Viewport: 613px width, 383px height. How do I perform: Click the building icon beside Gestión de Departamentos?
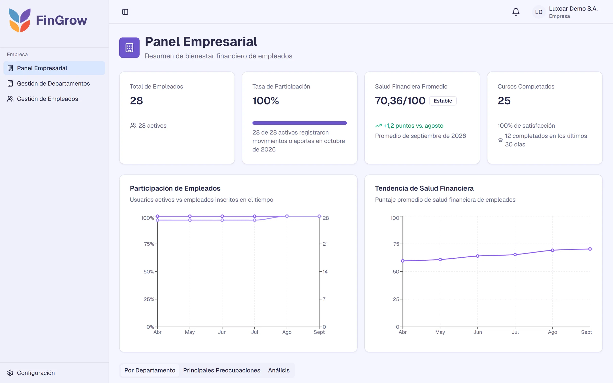tap(10, 83)
